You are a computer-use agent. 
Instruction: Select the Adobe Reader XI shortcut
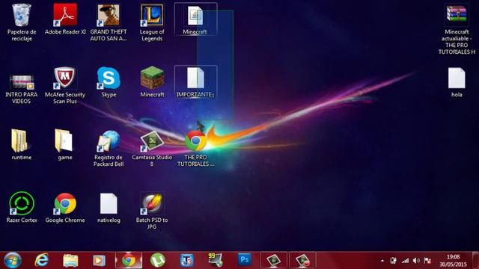[x=65, y=15]
